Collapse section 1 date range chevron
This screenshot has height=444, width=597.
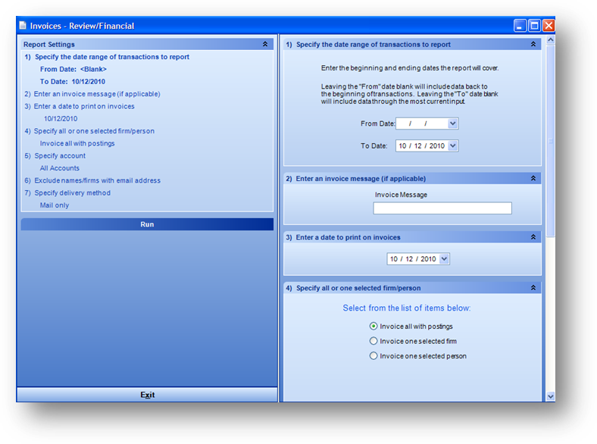pyautogui.click(x=533, y=44)
